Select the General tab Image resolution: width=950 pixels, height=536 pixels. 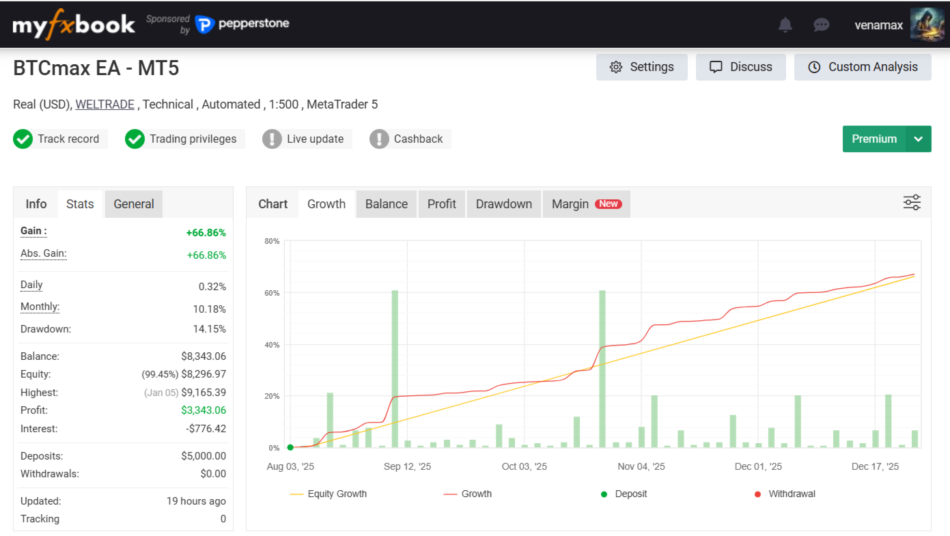[x=134, y=204]
